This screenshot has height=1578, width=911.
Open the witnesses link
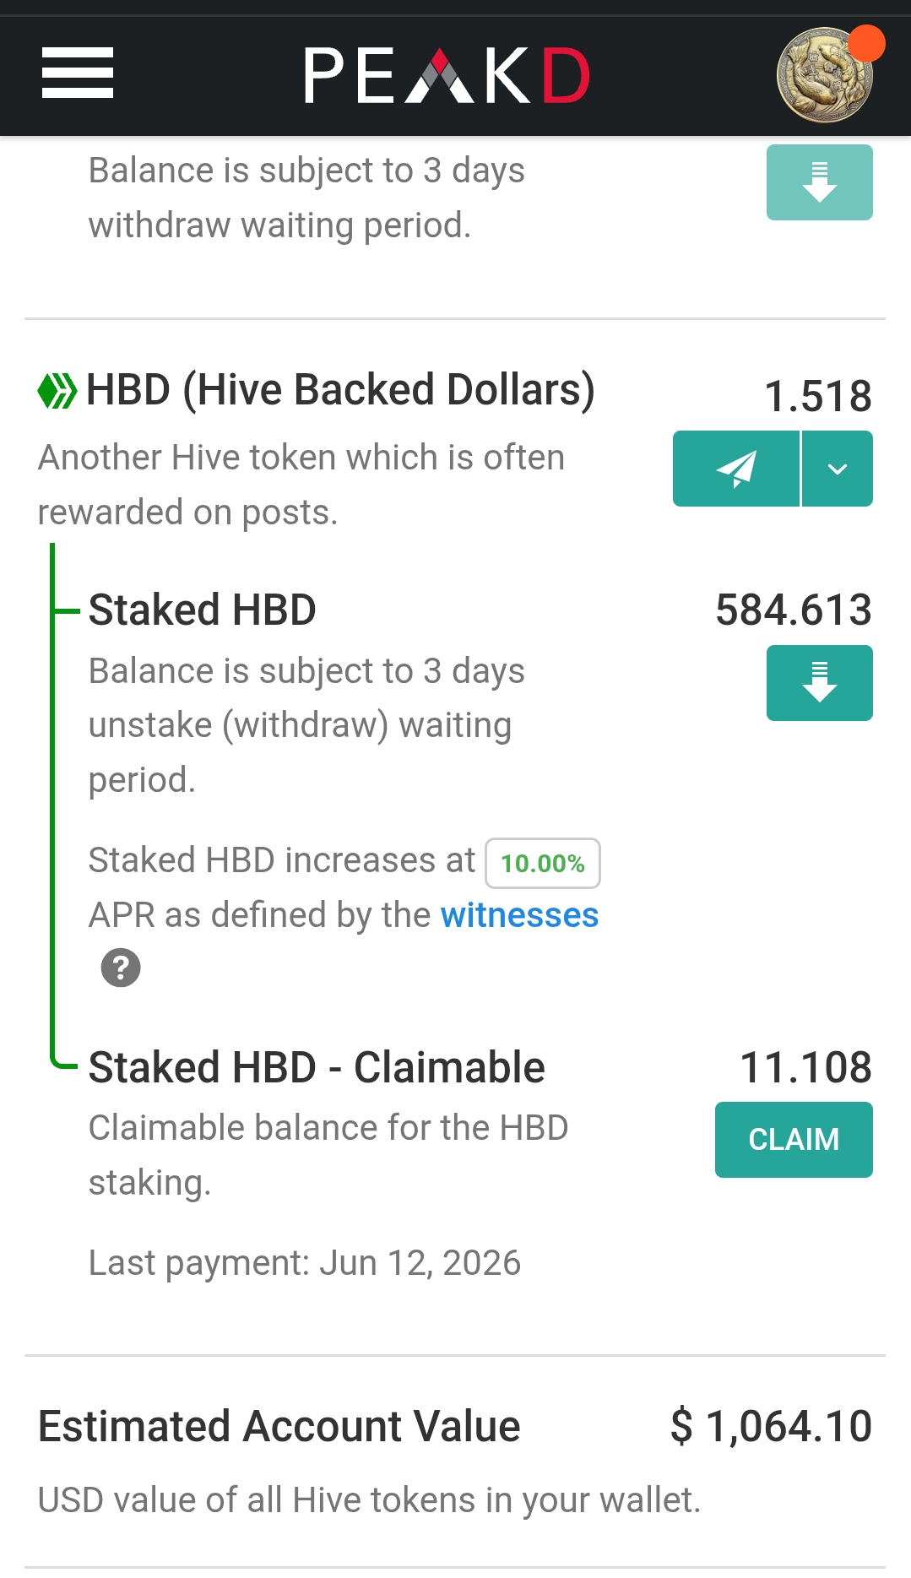pyautogui.click(x=519, y=915)
